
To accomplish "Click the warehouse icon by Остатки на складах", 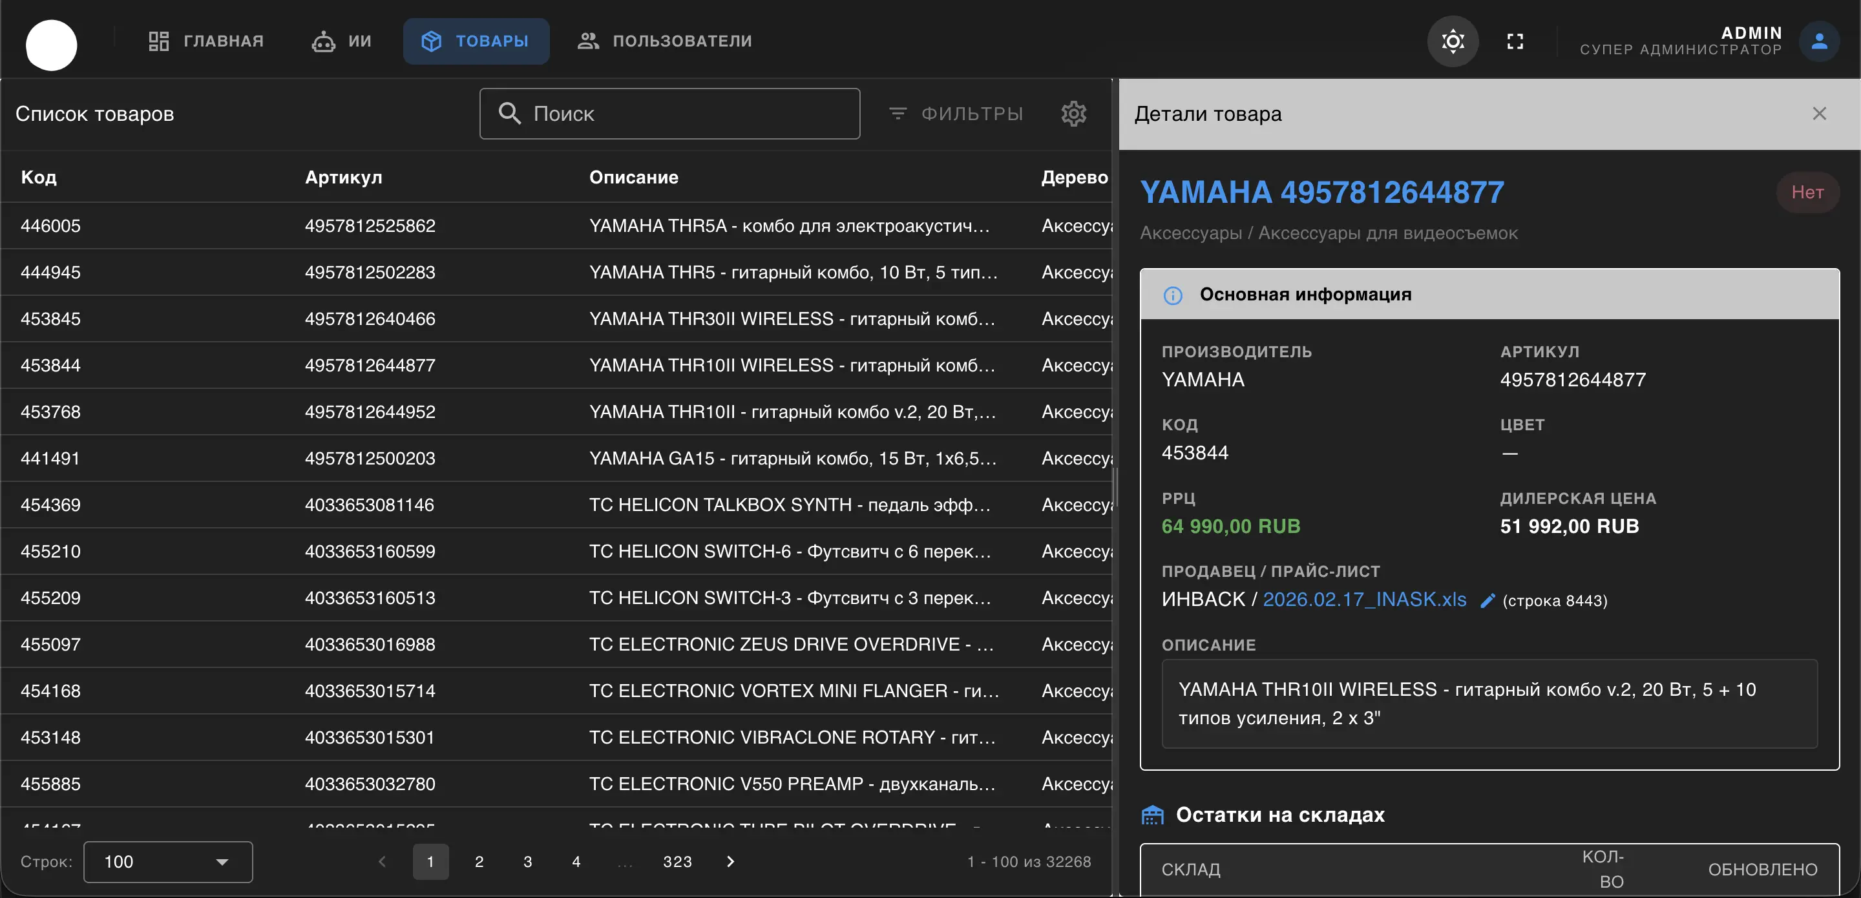I will click(x=1152, y=815).
